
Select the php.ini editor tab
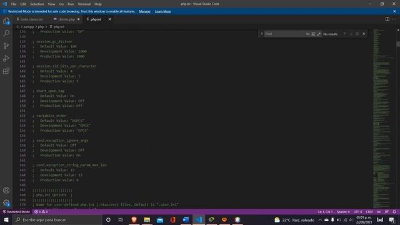coord(96,19)
